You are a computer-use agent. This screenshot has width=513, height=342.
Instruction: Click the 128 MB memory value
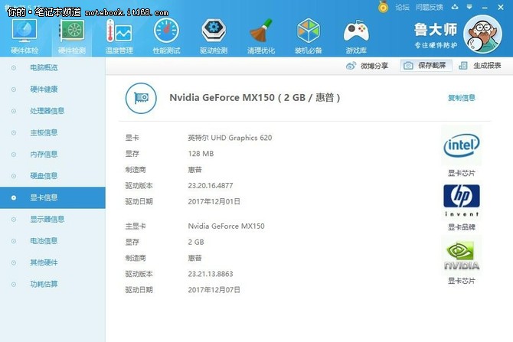[x=201, y=154]
